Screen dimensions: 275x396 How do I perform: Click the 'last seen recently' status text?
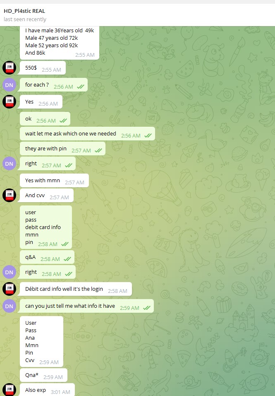(x=25, y=19)
